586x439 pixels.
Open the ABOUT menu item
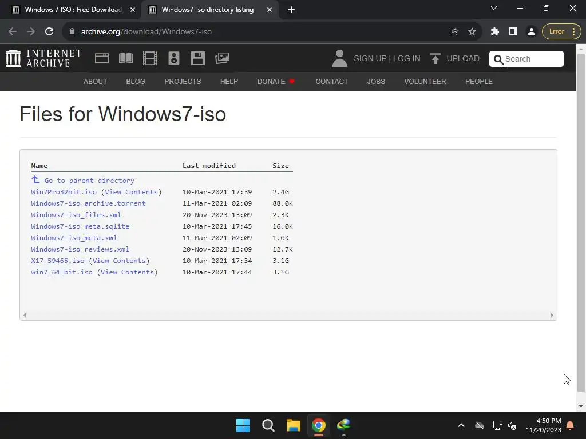96,81
